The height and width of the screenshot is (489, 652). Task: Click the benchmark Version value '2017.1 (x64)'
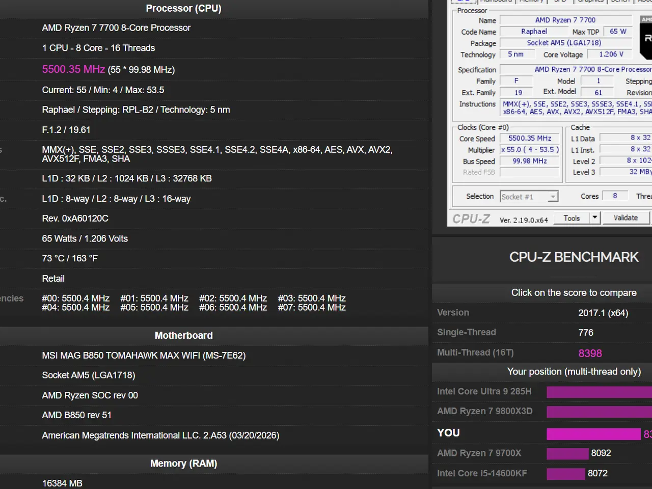(603, 313)
